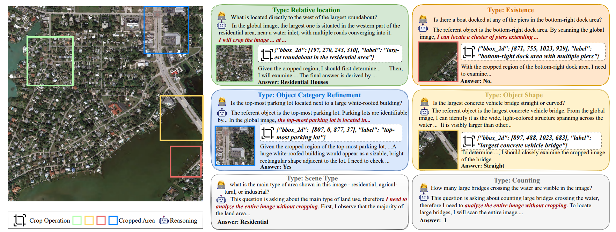This screenshot has height=232, width=616.
Task: Click the user avatar in Relative location panel
Action: tap(221, 16)
